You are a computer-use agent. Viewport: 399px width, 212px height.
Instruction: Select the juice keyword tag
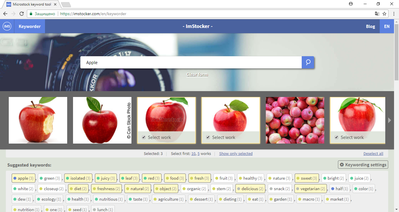tap(359, 178)
